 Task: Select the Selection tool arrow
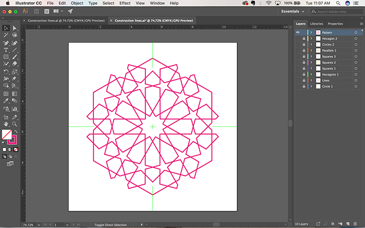click(6, 28)
